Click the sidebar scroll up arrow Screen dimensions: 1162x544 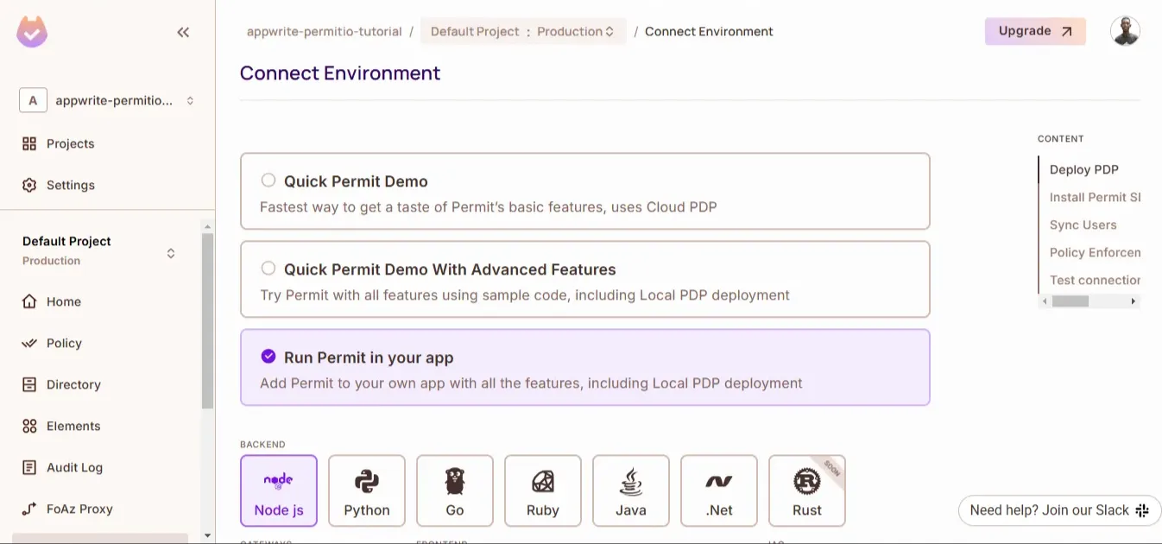click(x=207, y=225)
